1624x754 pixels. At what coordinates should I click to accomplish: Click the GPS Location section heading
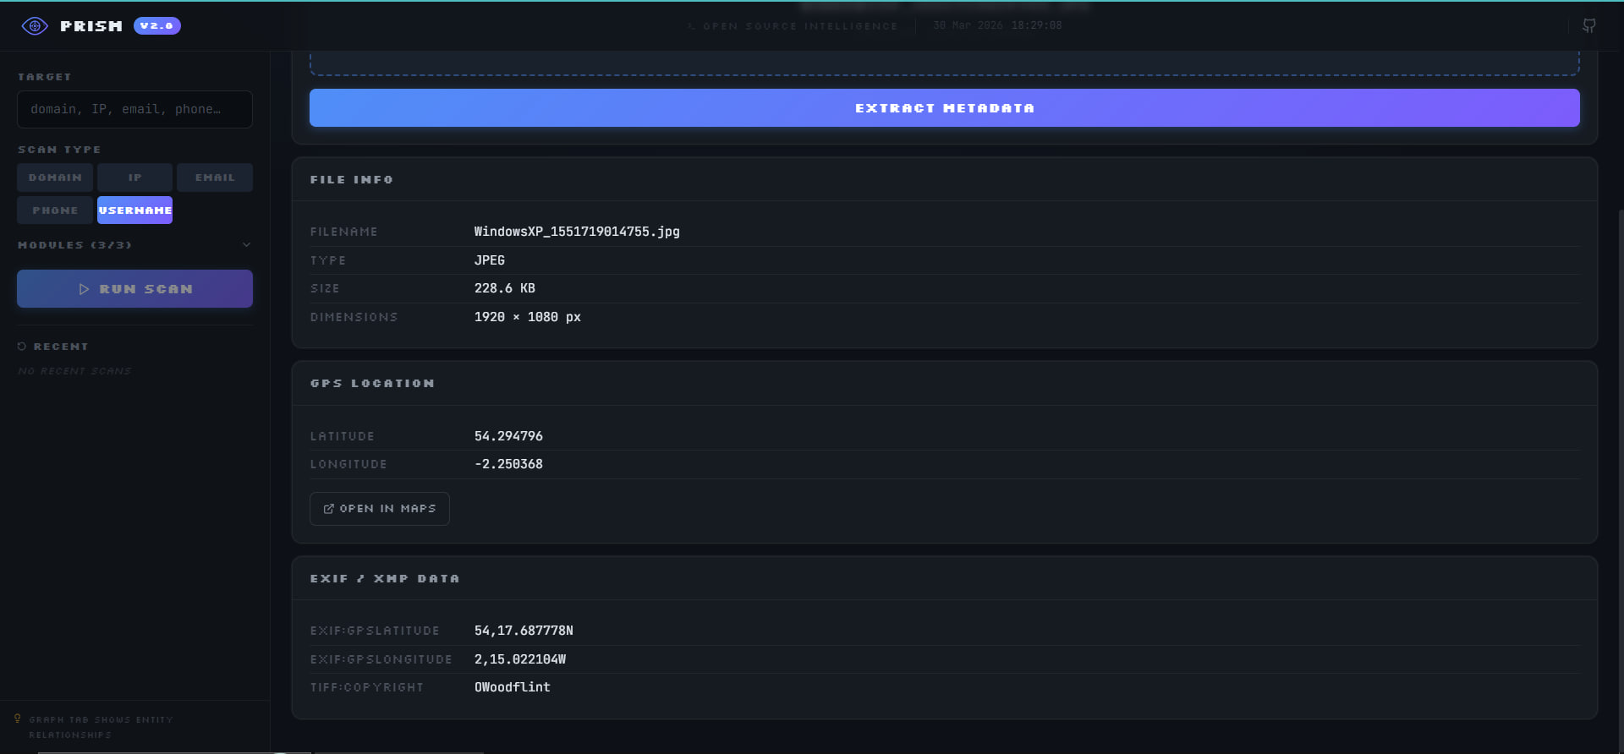click(x=372, y=384)
